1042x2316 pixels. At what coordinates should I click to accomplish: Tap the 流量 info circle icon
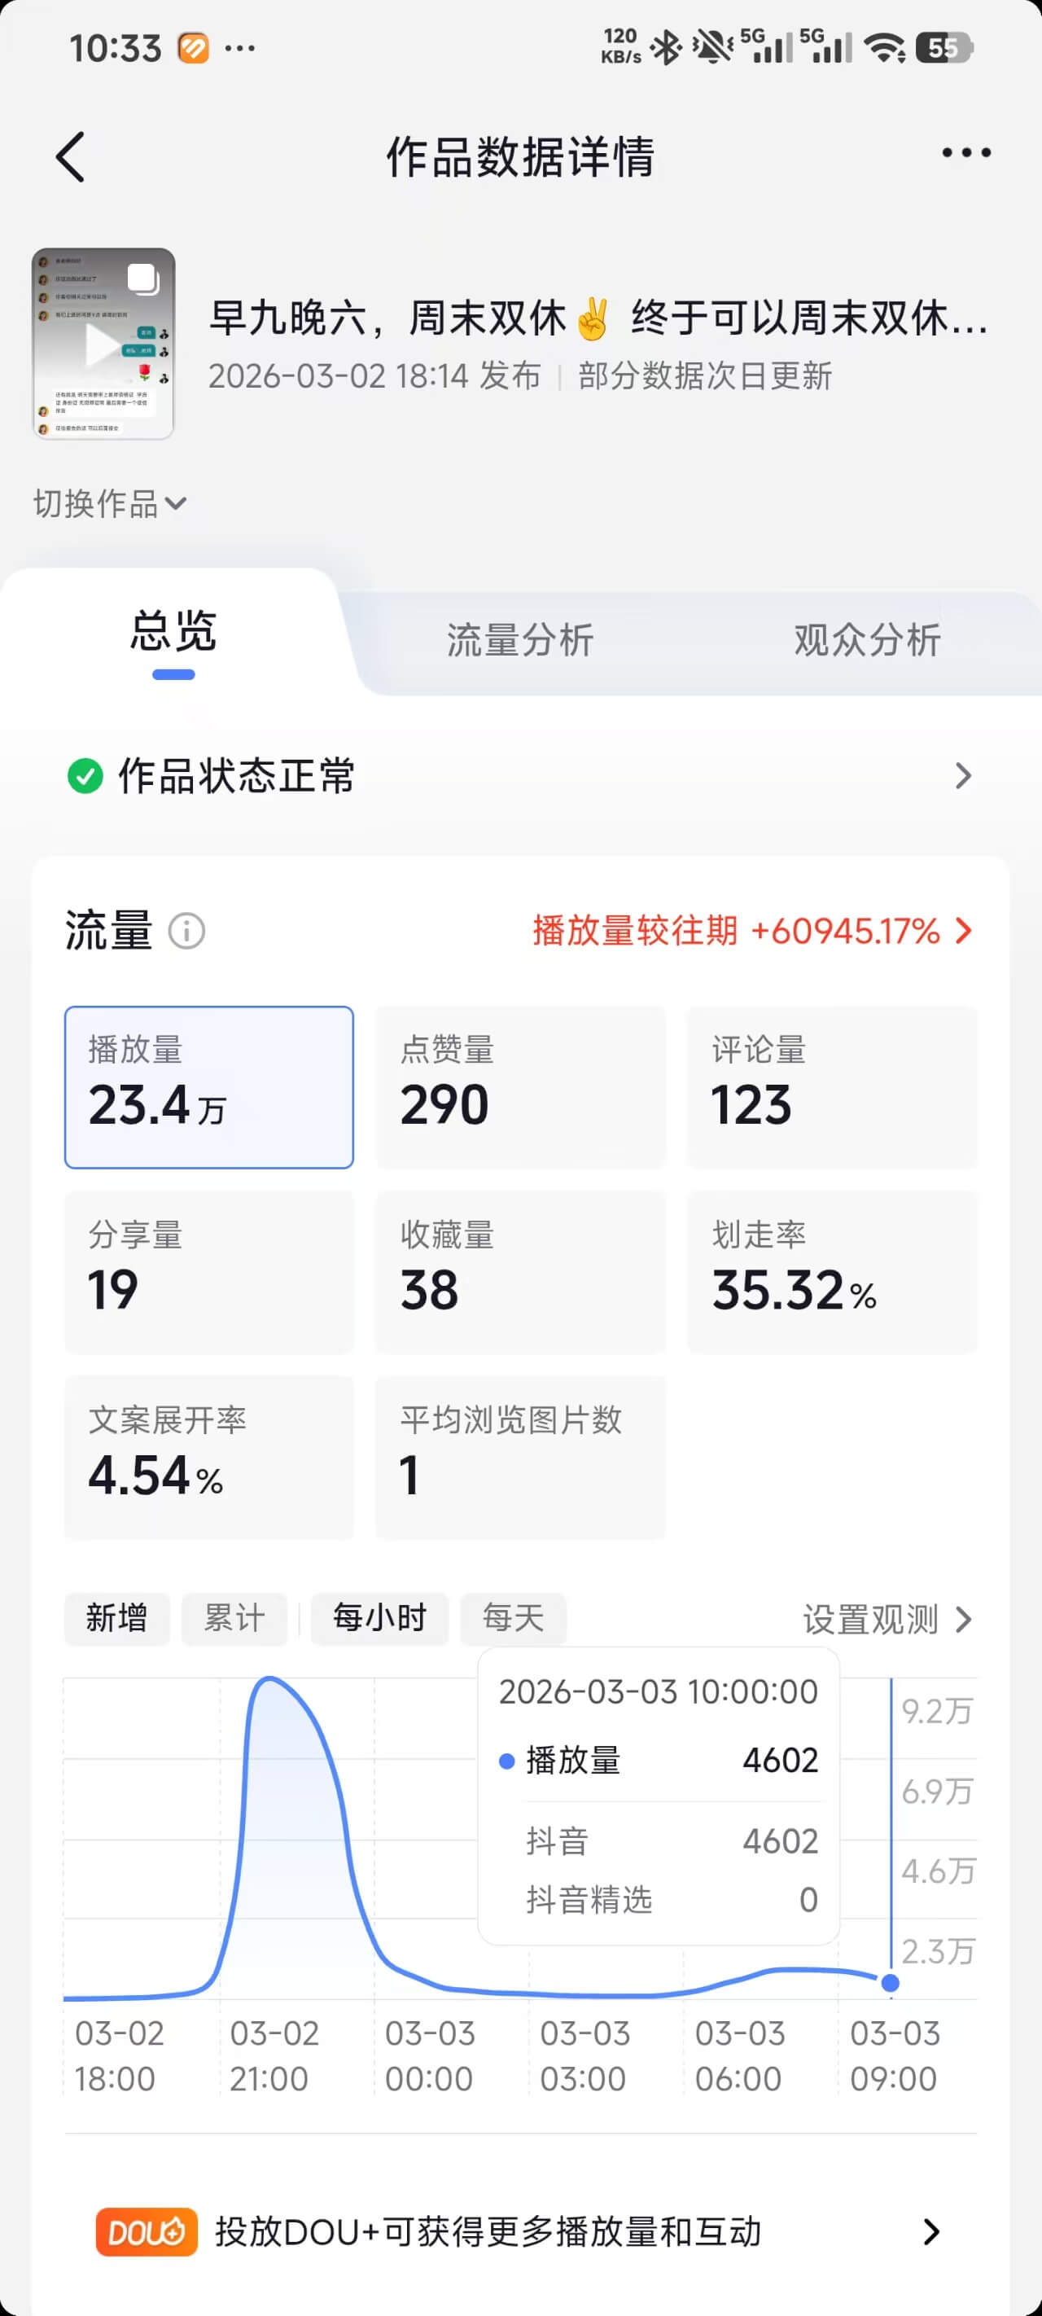[x=187, y=931]
